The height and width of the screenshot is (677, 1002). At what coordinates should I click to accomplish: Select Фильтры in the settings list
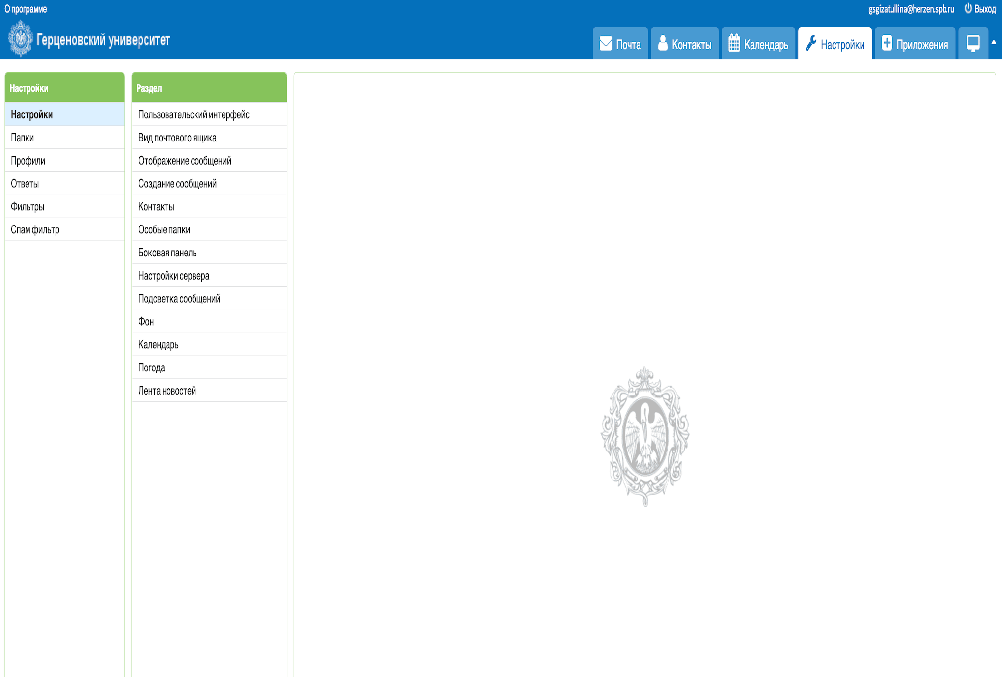point(28,206)
